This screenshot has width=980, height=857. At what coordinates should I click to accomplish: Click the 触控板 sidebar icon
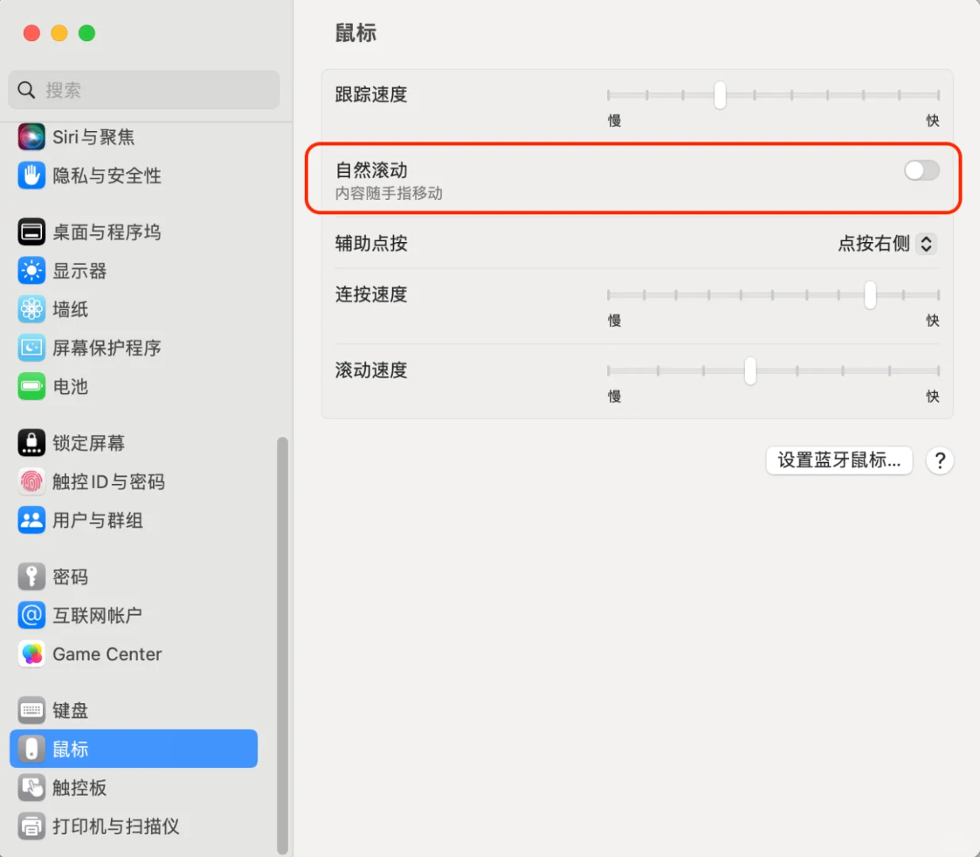(x=31, y=788)
